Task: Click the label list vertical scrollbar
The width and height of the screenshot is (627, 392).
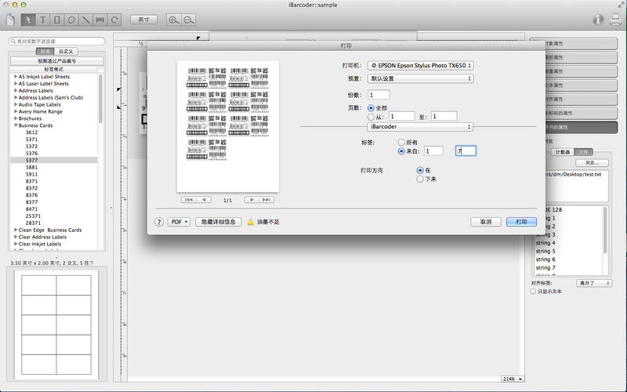Action: pyautogui.click(x=100, y=100)
